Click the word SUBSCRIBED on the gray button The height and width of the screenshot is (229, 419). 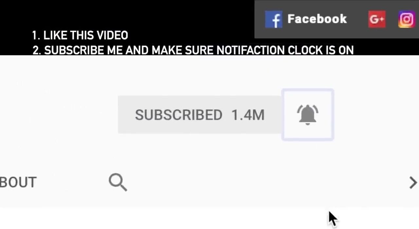pyautogui.click(x=179, y=115)
